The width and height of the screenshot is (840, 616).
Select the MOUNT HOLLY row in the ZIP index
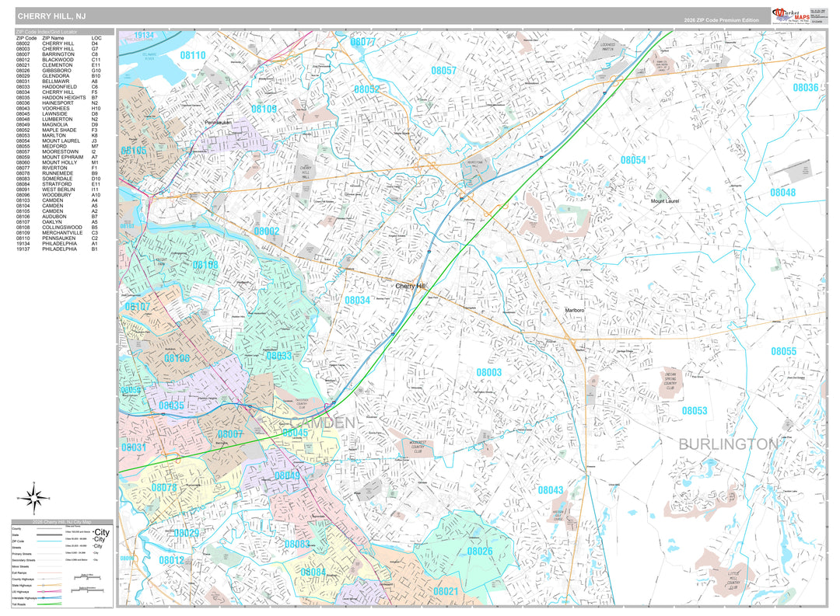click(58, 162)
